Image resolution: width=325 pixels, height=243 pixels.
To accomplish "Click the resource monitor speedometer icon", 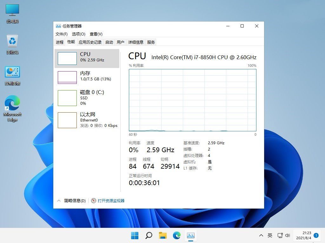I will pos(93,200).
